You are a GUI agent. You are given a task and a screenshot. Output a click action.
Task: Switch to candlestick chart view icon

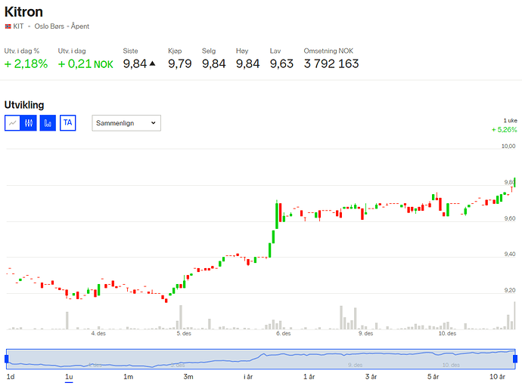coord(29,123)
